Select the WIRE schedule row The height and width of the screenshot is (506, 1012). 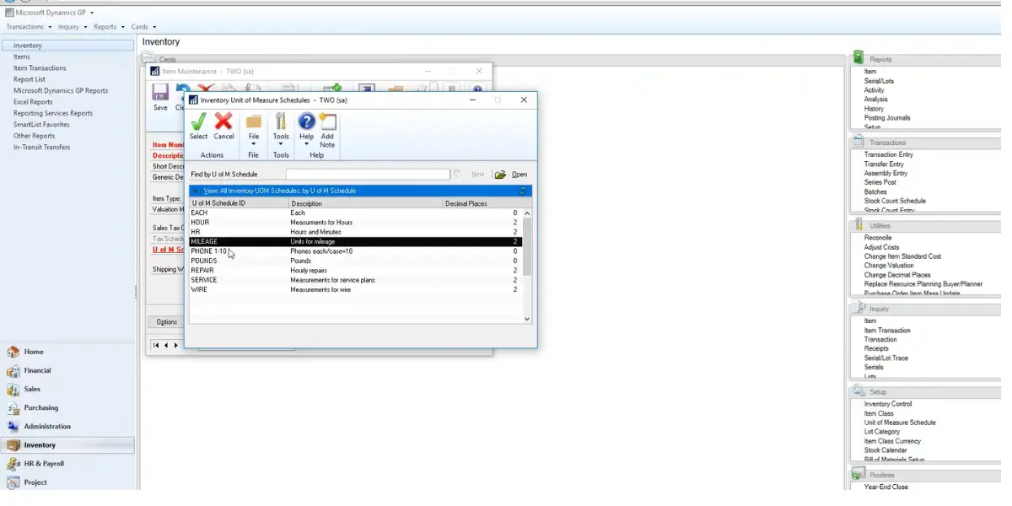(x=356, y=290)
